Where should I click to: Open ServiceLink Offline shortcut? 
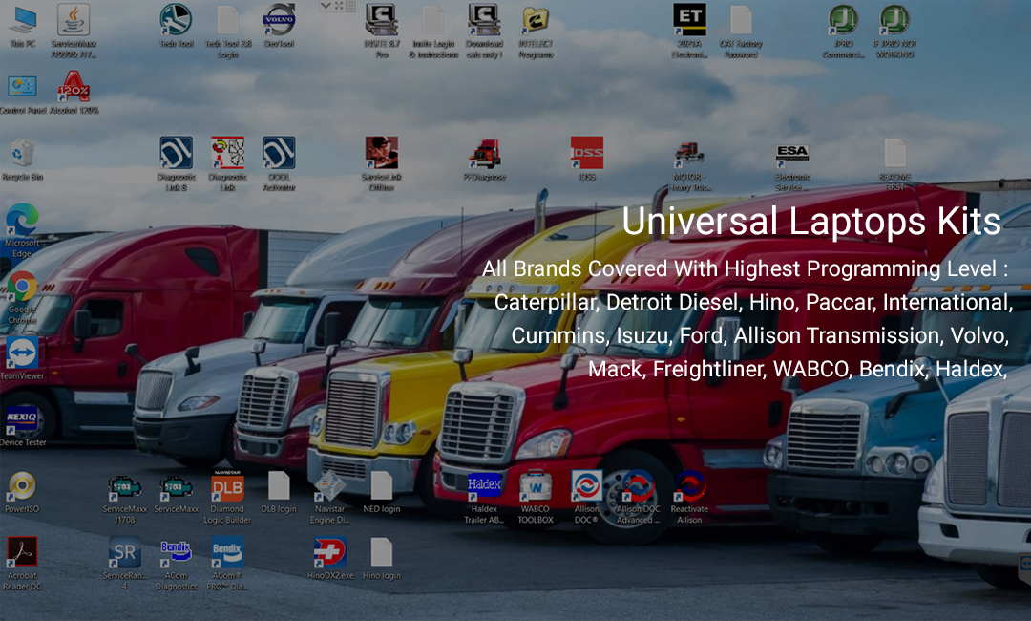[x=381, y=163]
